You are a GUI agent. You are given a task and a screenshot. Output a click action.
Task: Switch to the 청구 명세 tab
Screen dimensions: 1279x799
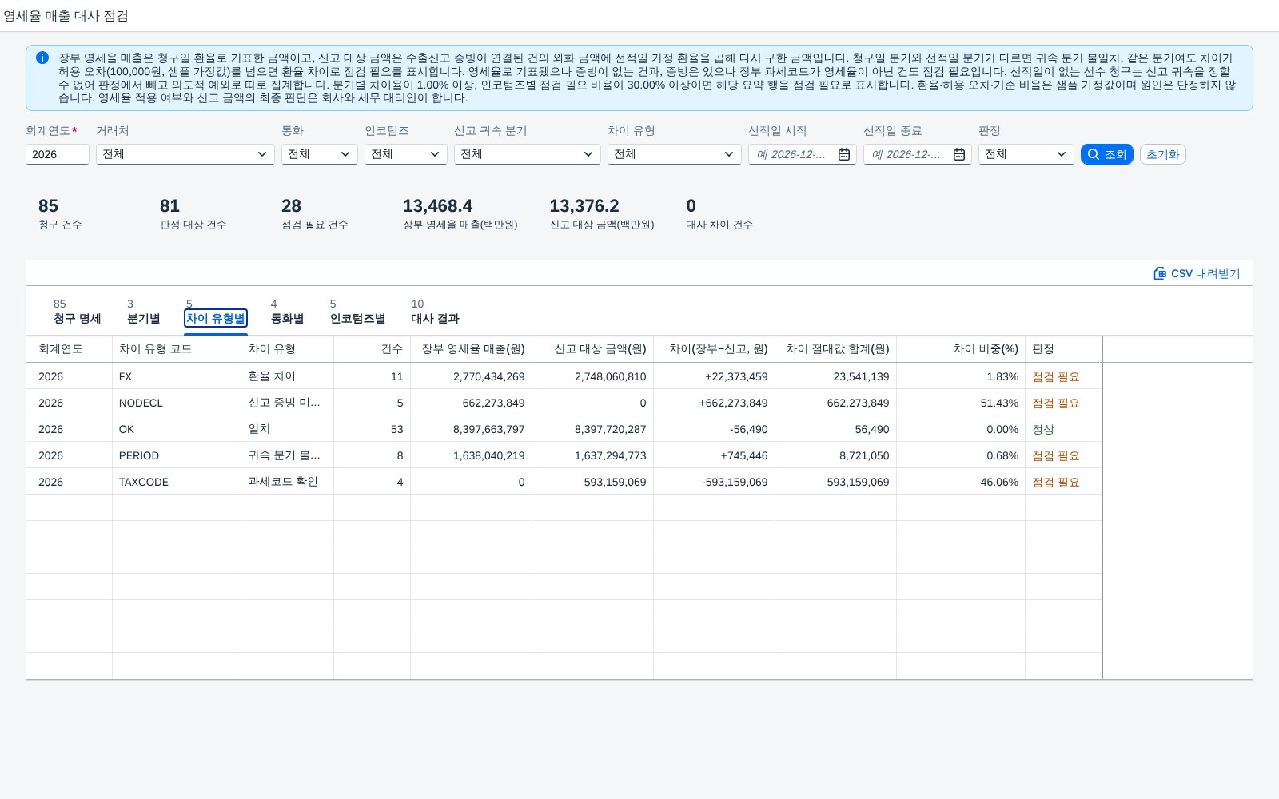click(77, 312)
